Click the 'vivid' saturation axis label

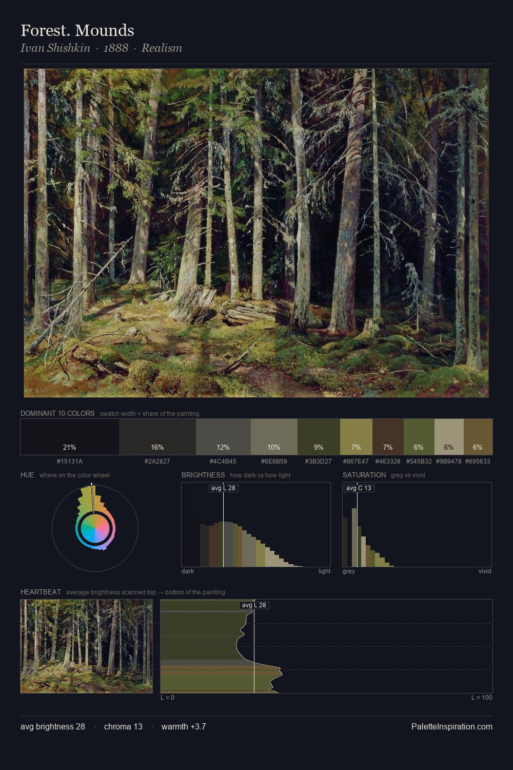(x=485, y=571)
